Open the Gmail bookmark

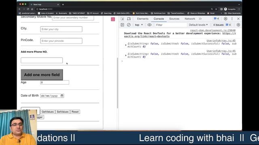point(211,13)
